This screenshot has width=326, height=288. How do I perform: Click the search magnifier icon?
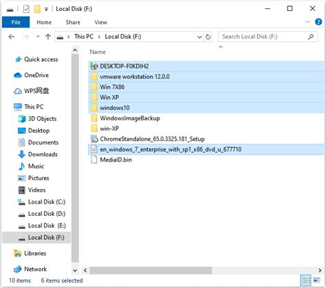[x=311, y=36]
